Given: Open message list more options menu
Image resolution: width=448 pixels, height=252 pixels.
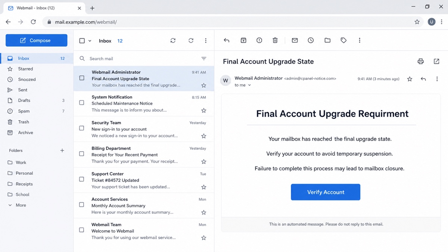Looking at the screenshot, I should [206, 40].
